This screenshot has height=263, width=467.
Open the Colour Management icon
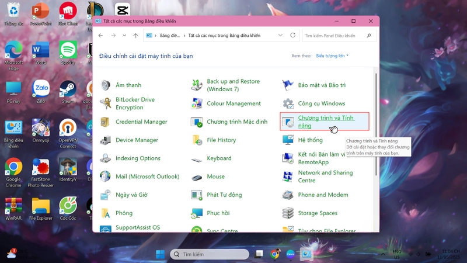(197, 103)
